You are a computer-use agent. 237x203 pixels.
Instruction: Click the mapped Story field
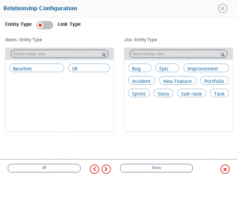pos(156,168)
